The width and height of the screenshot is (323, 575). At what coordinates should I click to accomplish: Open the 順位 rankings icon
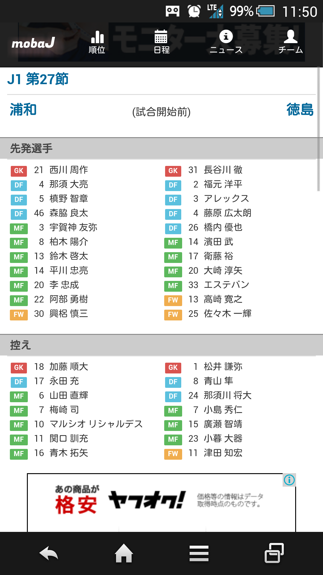coord(97,42)
